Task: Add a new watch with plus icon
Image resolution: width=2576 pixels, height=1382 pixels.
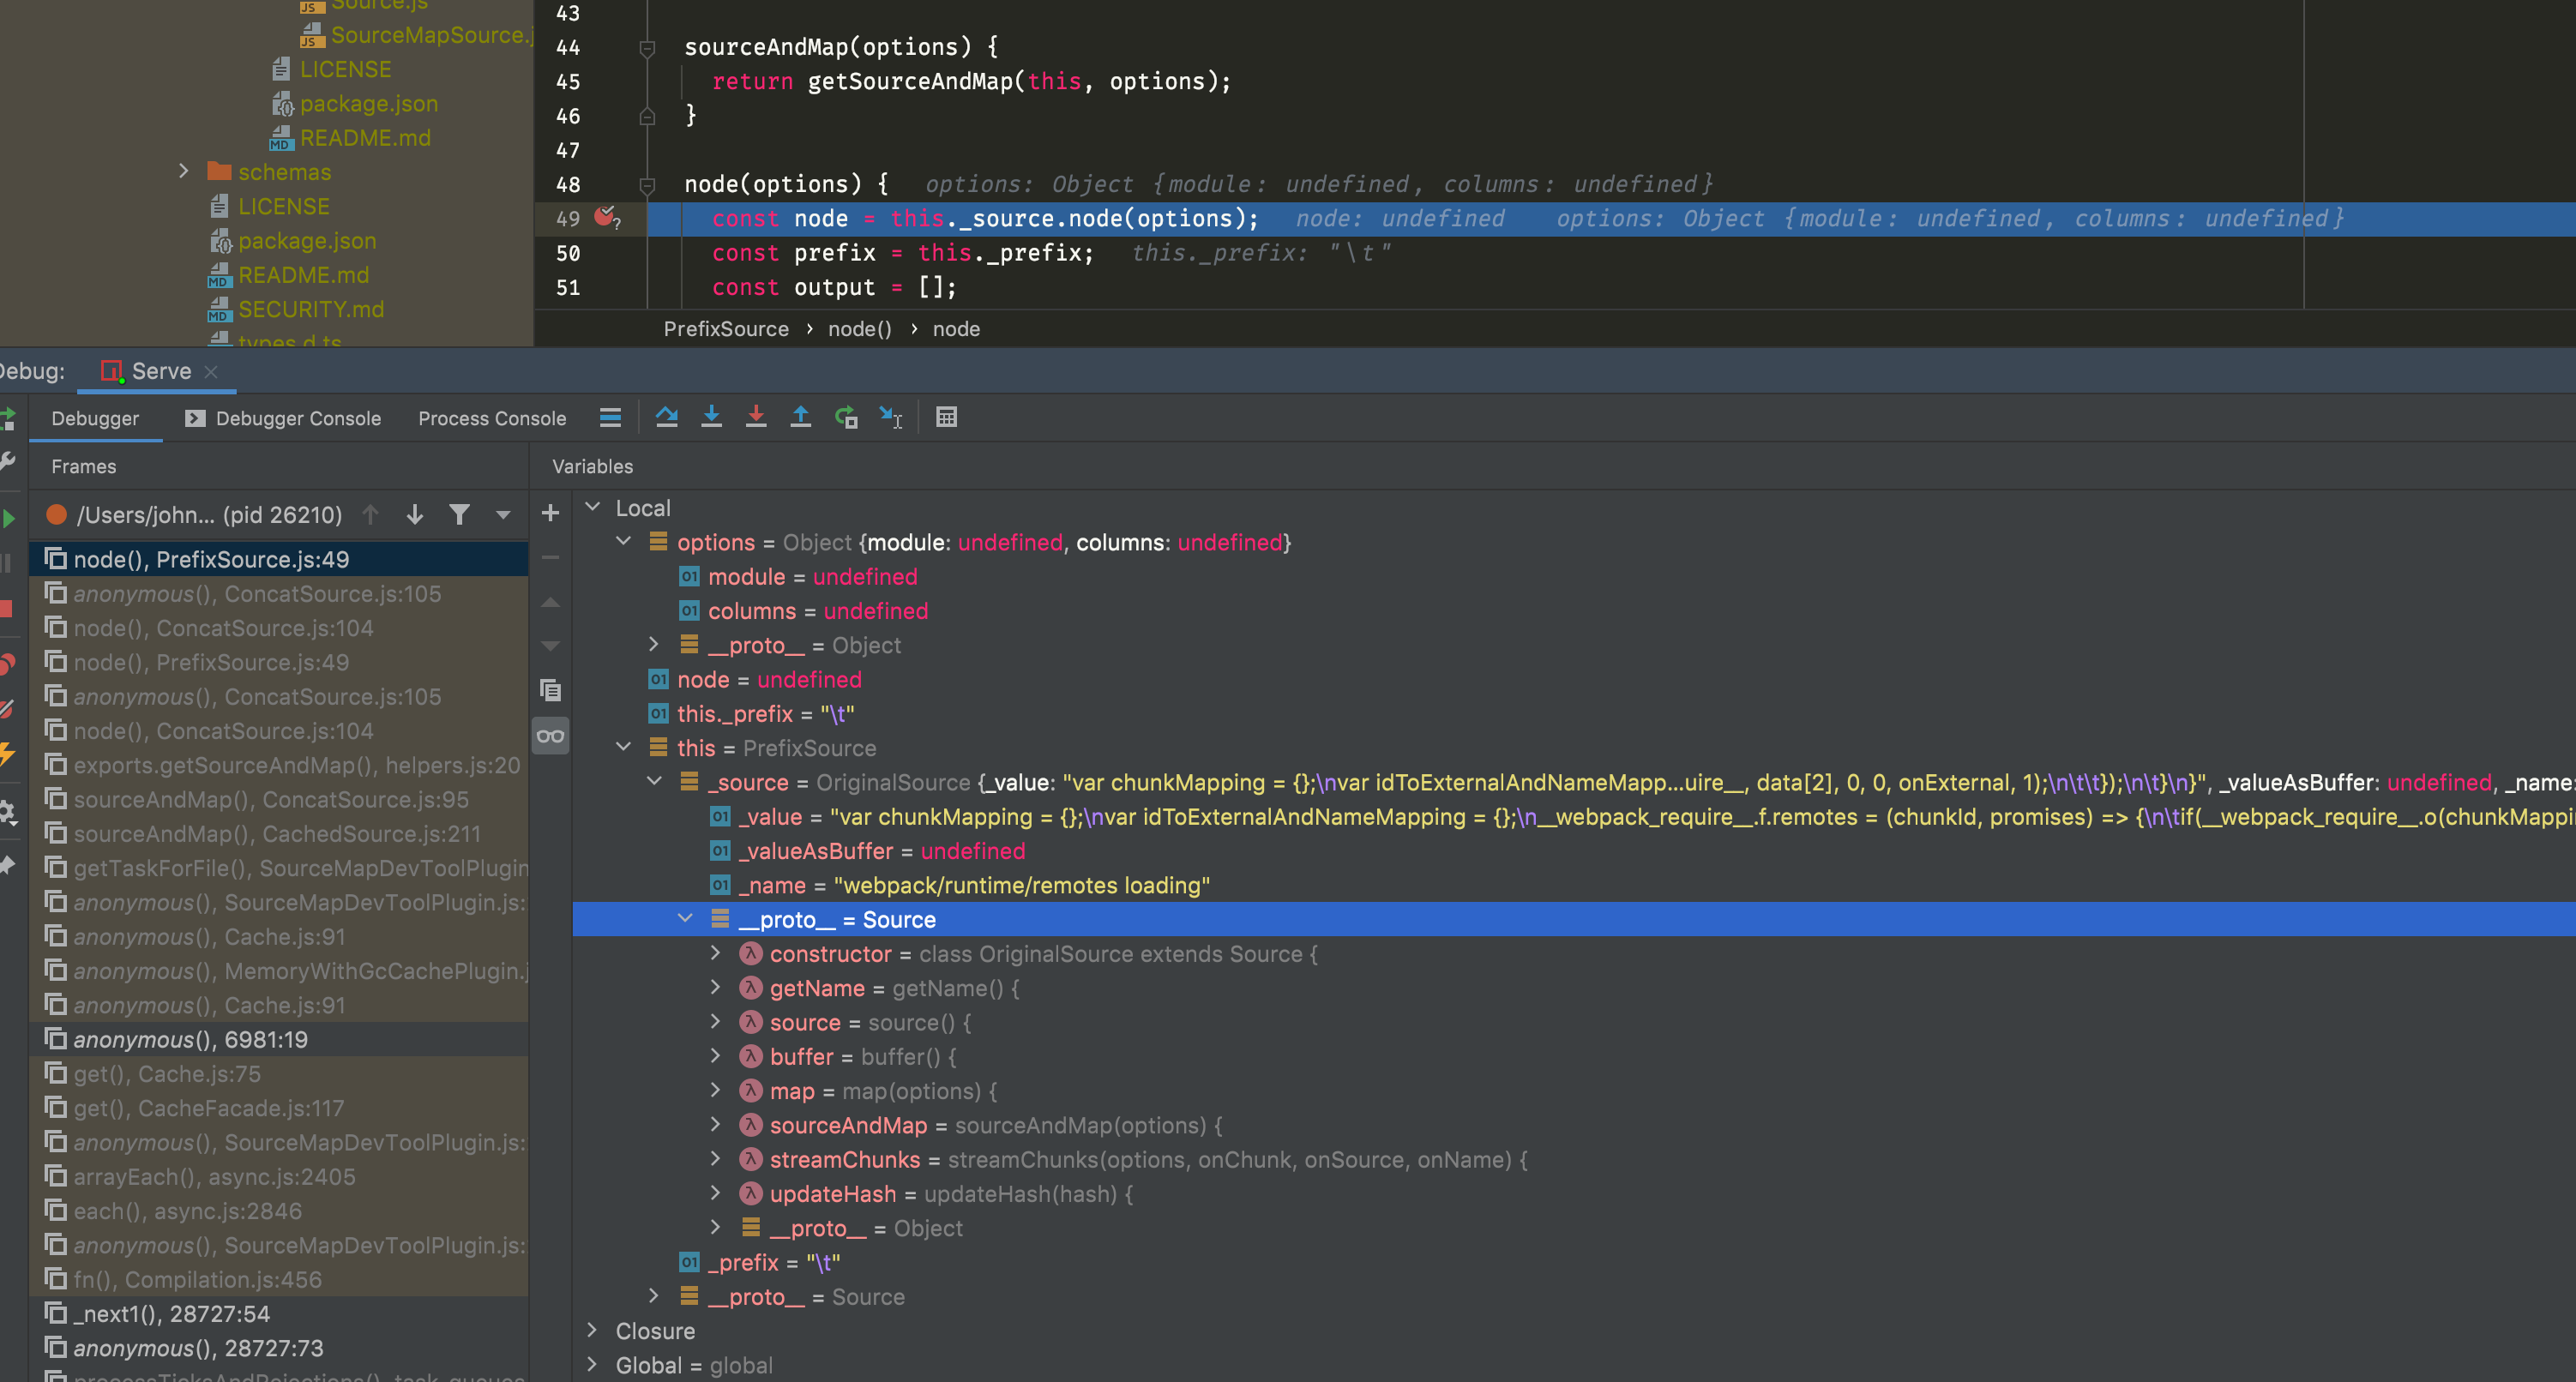Action: [550, 514]
